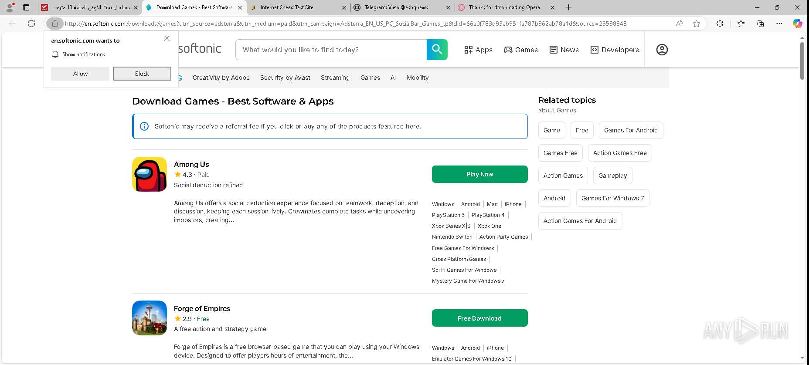Open Mystery Game For Windows 7 link
The height and width of the screenshot is (365, 809).
tap(468, 281)
